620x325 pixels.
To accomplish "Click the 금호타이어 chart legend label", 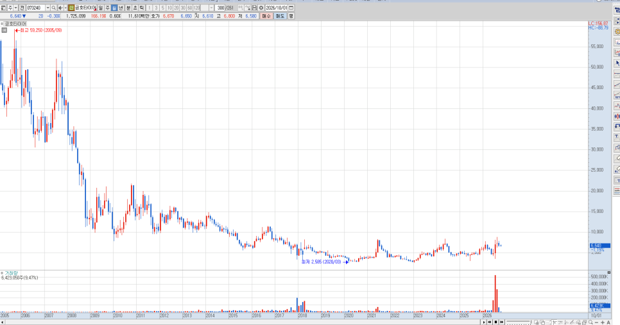I will pos(15,24).
